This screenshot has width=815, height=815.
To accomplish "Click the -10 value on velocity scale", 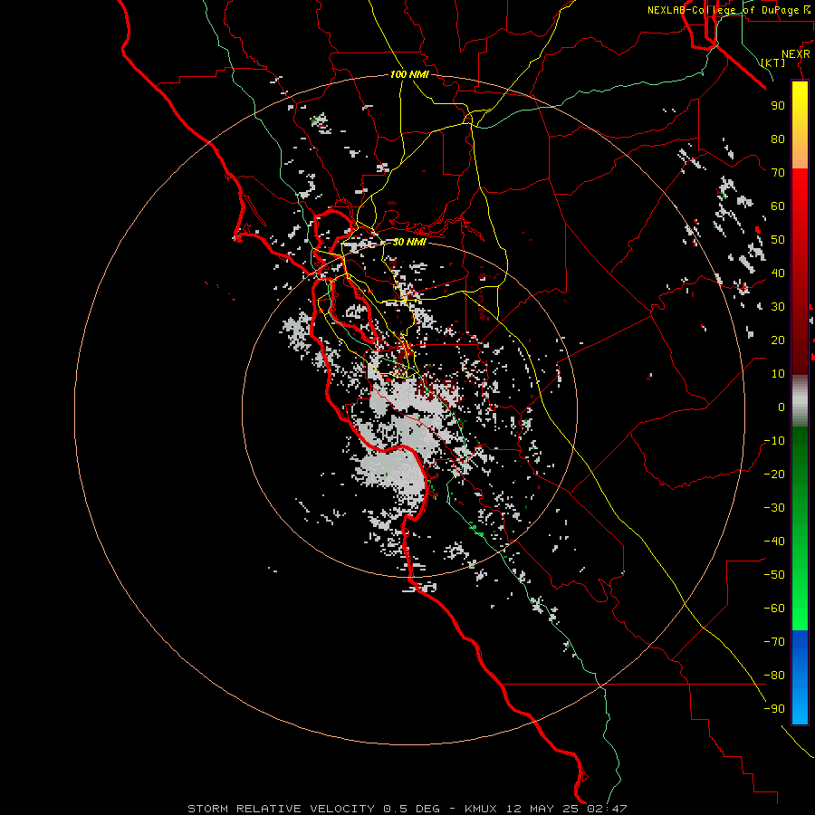I will 774,441.
